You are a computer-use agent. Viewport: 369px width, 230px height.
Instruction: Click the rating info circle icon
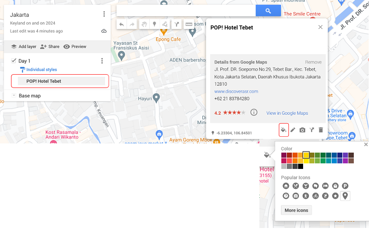[254, 112]
